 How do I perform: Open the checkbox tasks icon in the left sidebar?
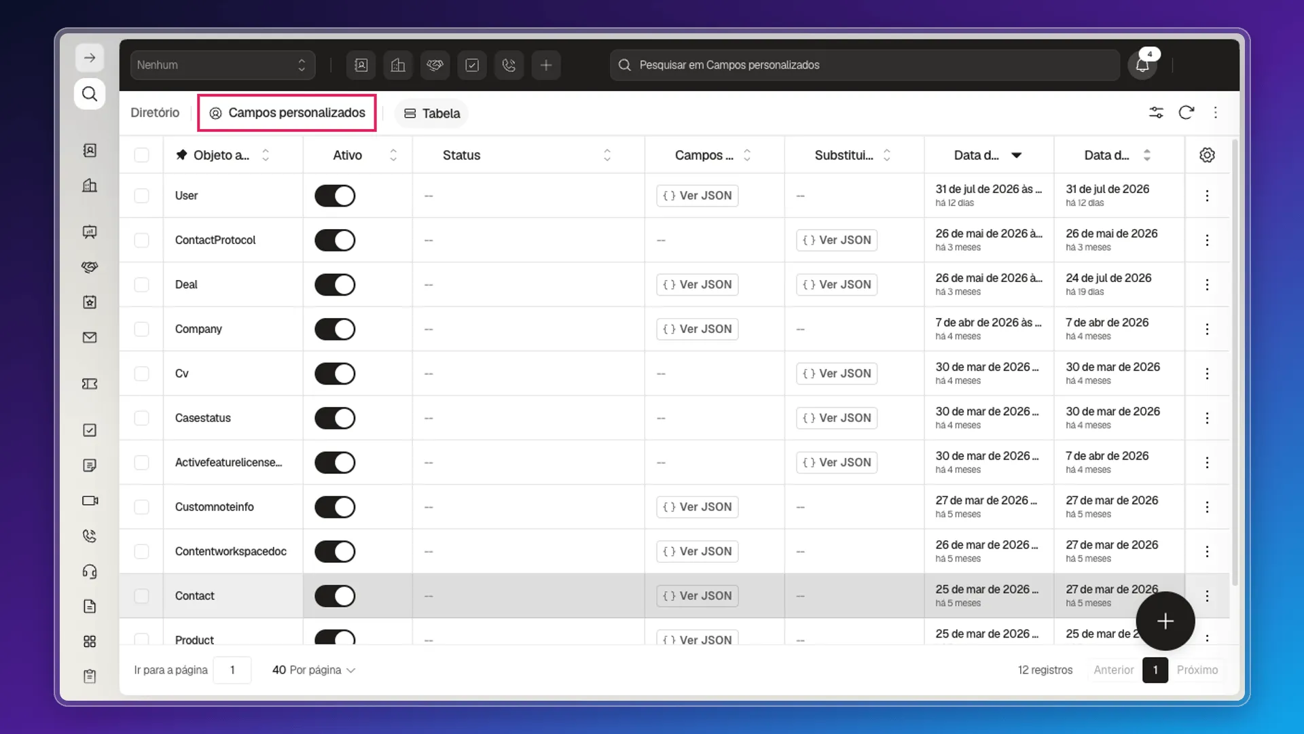tap(90, 430)
